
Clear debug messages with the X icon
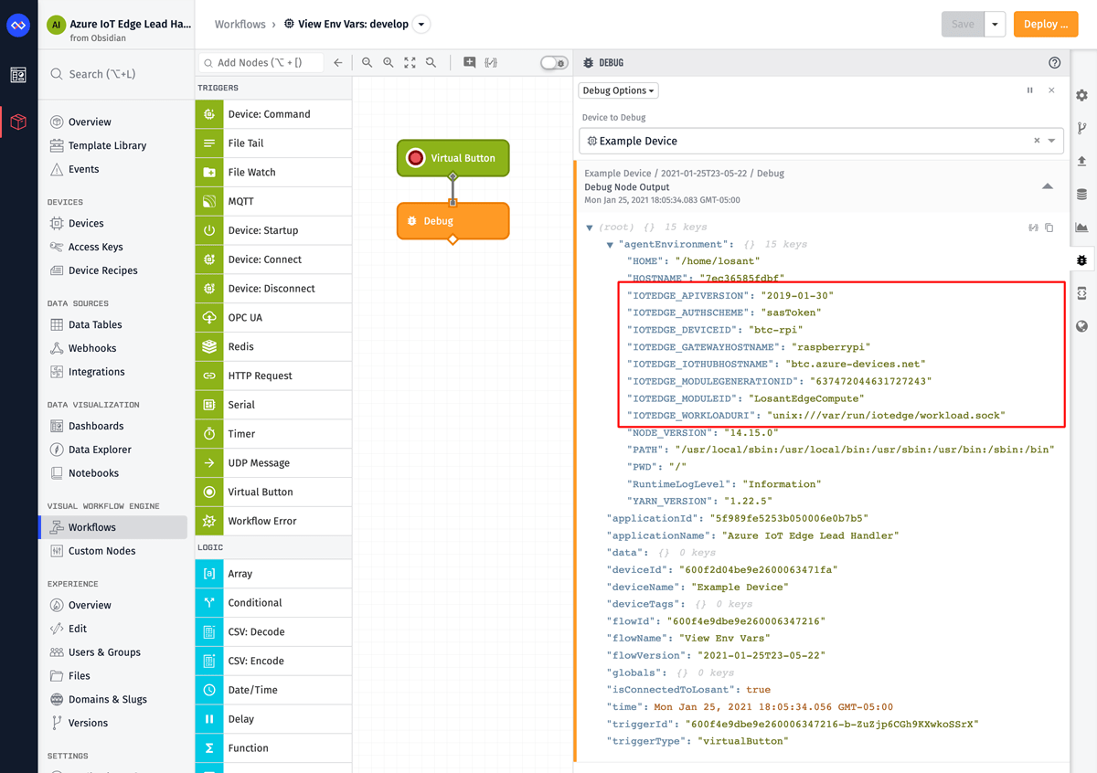[1051, 90]
